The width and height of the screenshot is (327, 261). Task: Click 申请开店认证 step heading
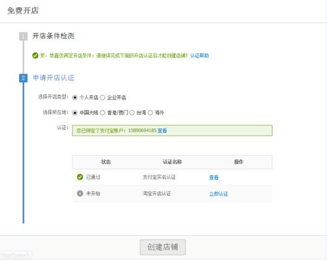[x=54, y=78]
